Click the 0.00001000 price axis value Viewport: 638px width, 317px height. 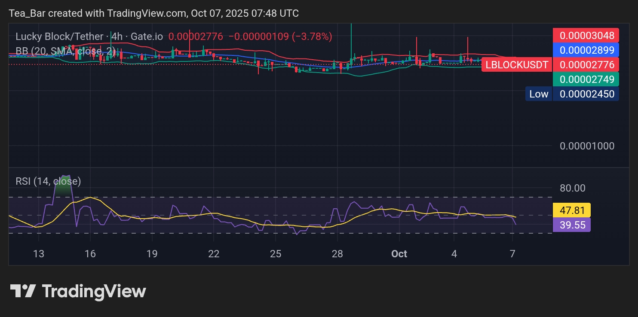[587, 146]
